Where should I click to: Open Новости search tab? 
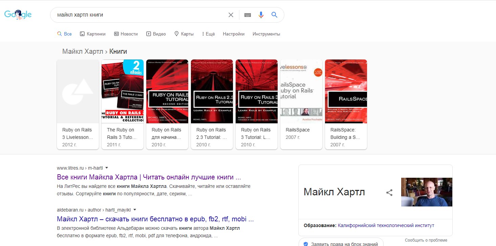point(126,34)
